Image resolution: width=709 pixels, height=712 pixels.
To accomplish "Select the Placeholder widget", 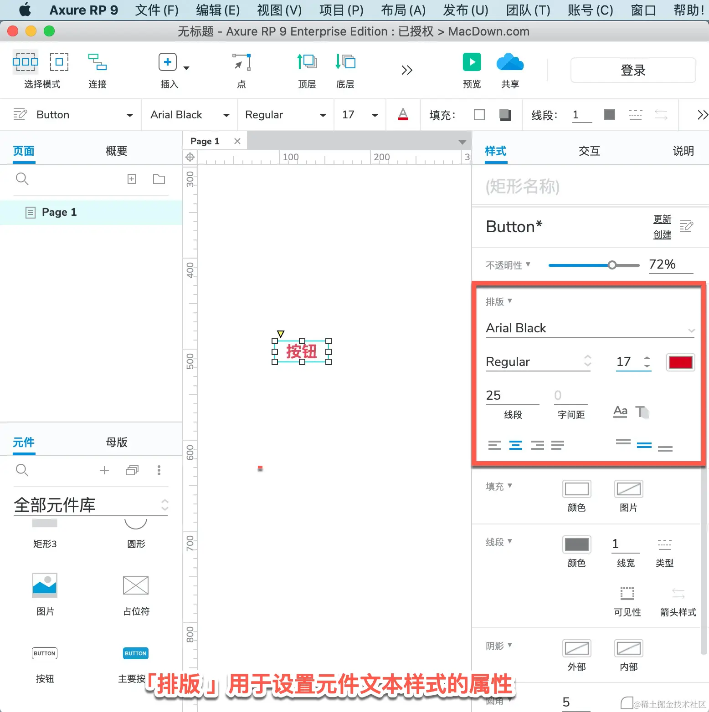I will [x=136, y=585].
